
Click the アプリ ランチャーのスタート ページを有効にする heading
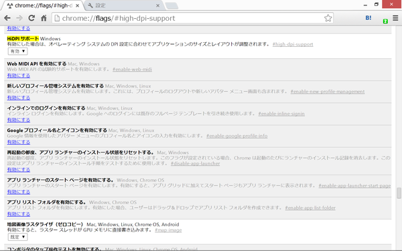(60, 180)
